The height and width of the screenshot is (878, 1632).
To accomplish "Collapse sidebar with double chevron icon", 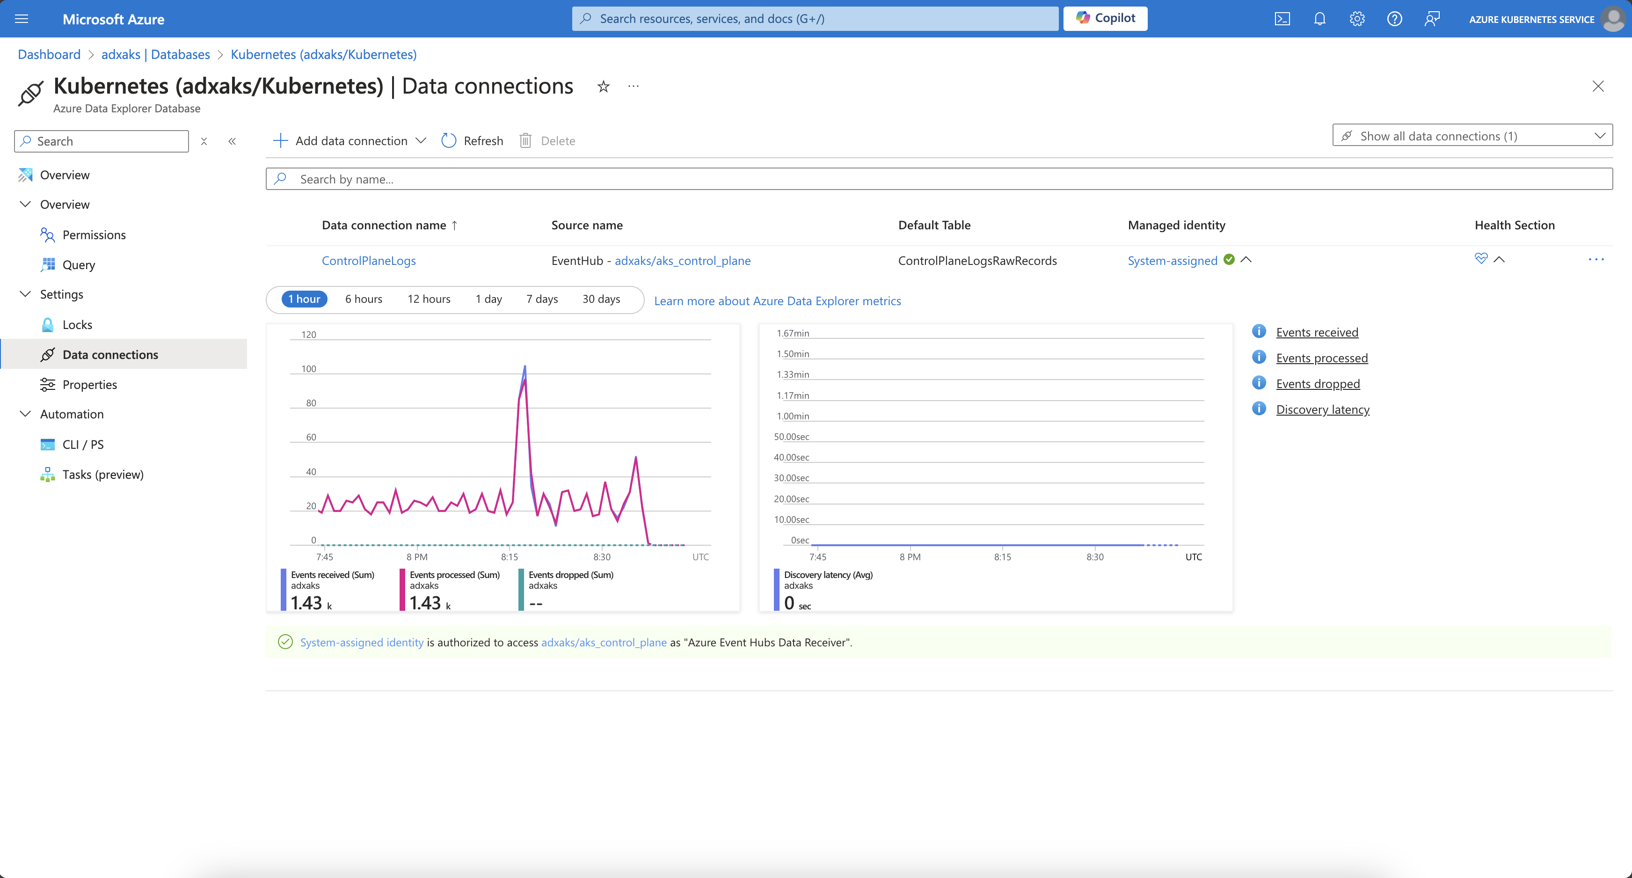I will click(232, 141).
